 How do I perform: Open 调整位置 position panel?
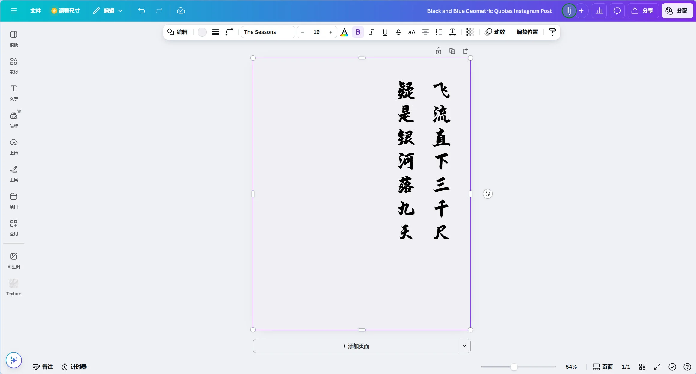click(x=527, y=32)
